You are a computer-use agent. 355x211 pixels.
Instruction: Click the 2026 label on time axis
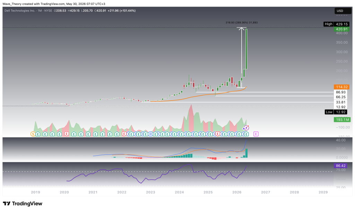point(237,192)
